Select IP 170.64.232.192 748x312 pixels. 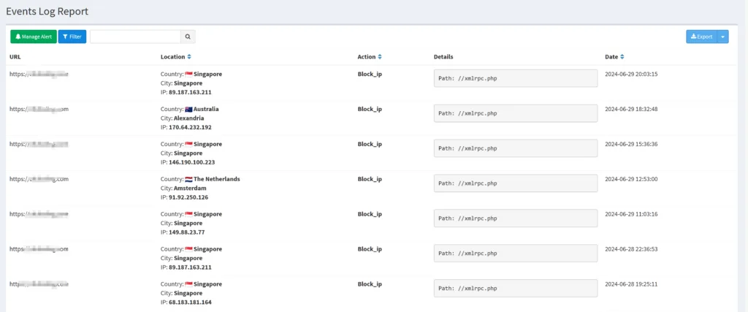pyautogui.click(x=190, y=127)
